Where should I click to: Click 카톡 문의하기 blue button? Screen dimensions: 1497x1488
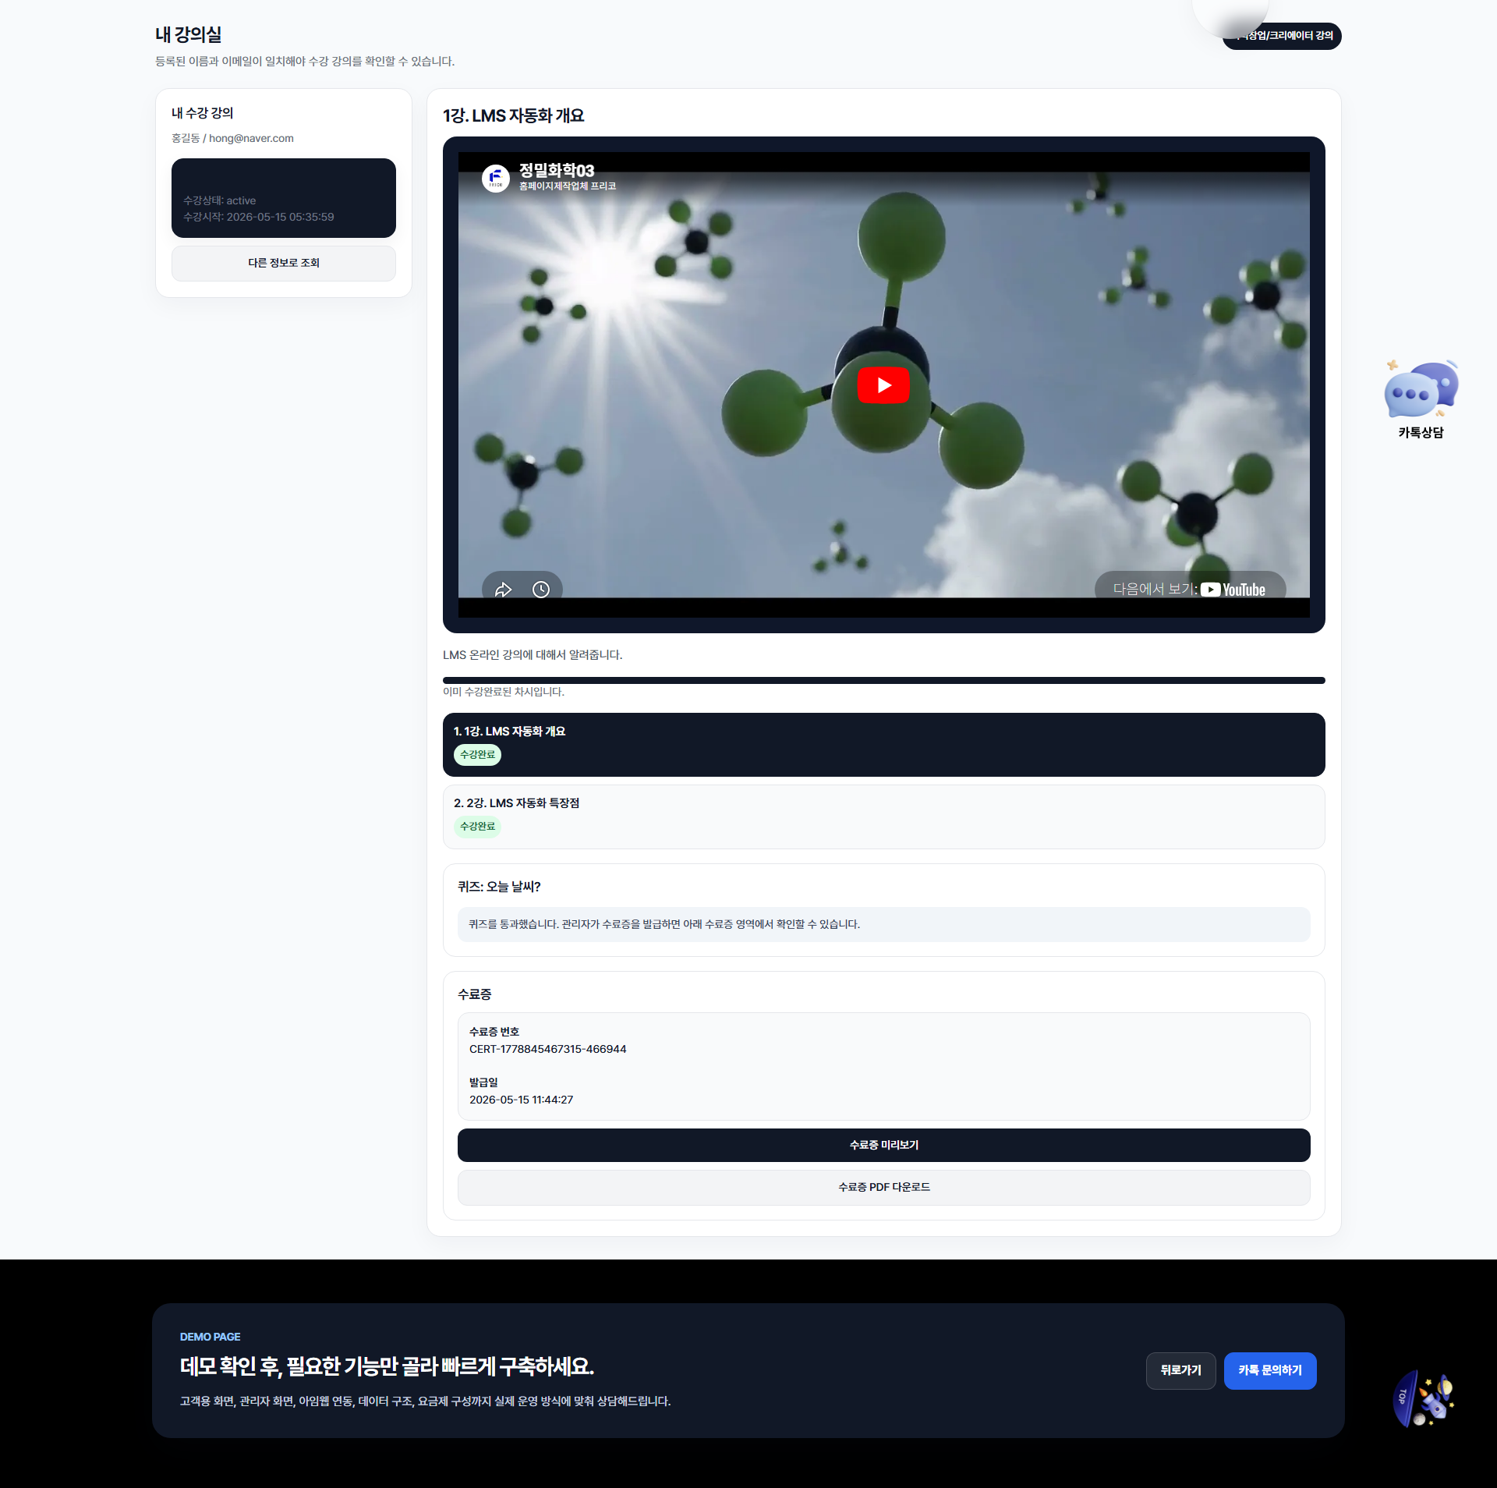coord(1270,1370)
